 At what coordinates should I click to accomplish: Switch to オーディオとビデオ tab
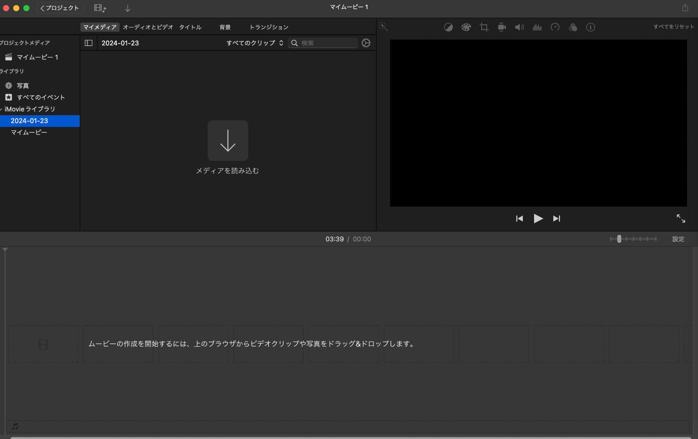[148, 27]
